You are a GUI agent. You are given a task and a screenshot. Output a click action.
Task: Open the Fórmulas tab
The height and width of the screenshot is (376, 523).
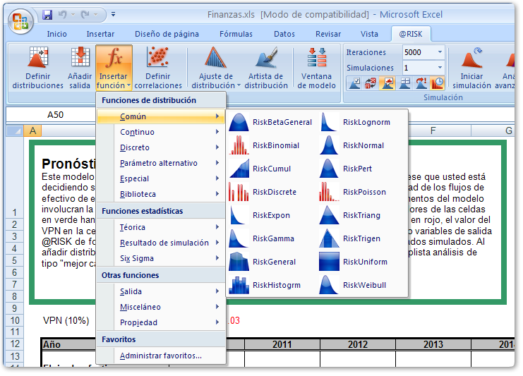pyautogui.click(x=236, y=34)
